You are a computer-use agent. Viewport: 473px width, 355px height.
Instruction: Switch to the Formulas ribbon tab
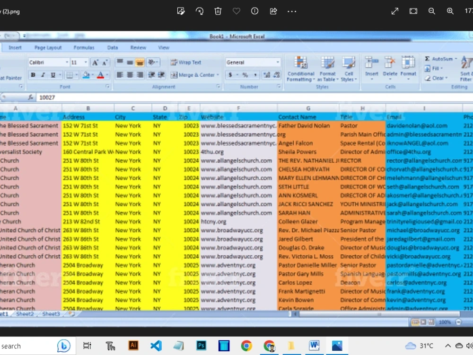click(x=84, y=47)
